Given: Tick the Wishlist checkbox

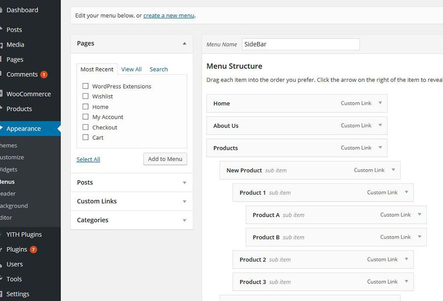Looking at the screenshot, I should (86, 97).
